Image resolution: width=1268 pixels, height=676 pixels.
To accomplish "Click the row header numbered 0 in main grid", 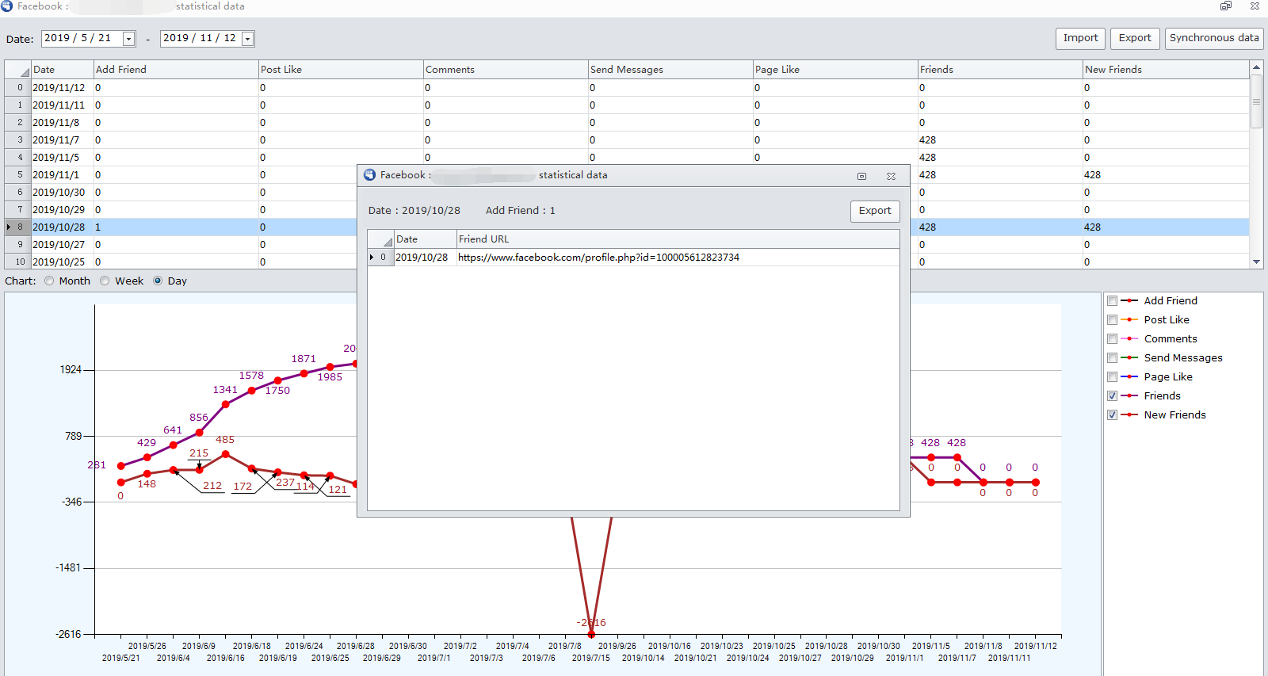I will (x=17, y=88).
